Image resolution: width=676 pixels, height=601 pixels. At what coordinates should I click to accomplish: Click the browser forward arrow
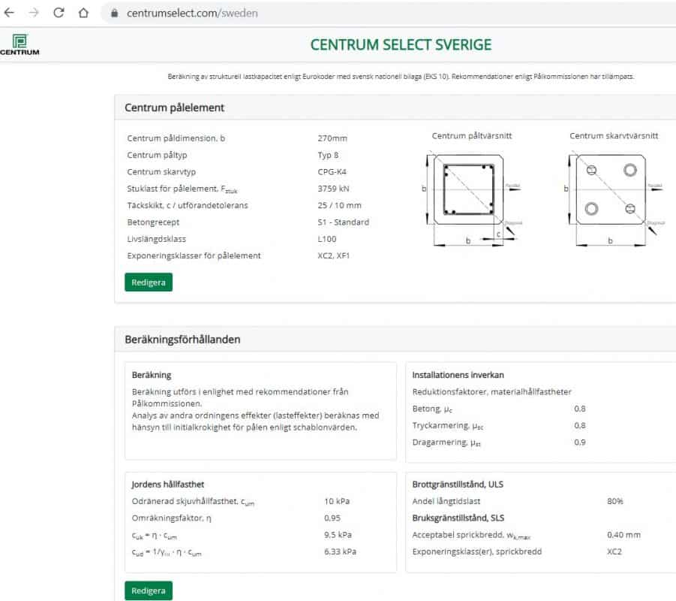coord(34,14)
